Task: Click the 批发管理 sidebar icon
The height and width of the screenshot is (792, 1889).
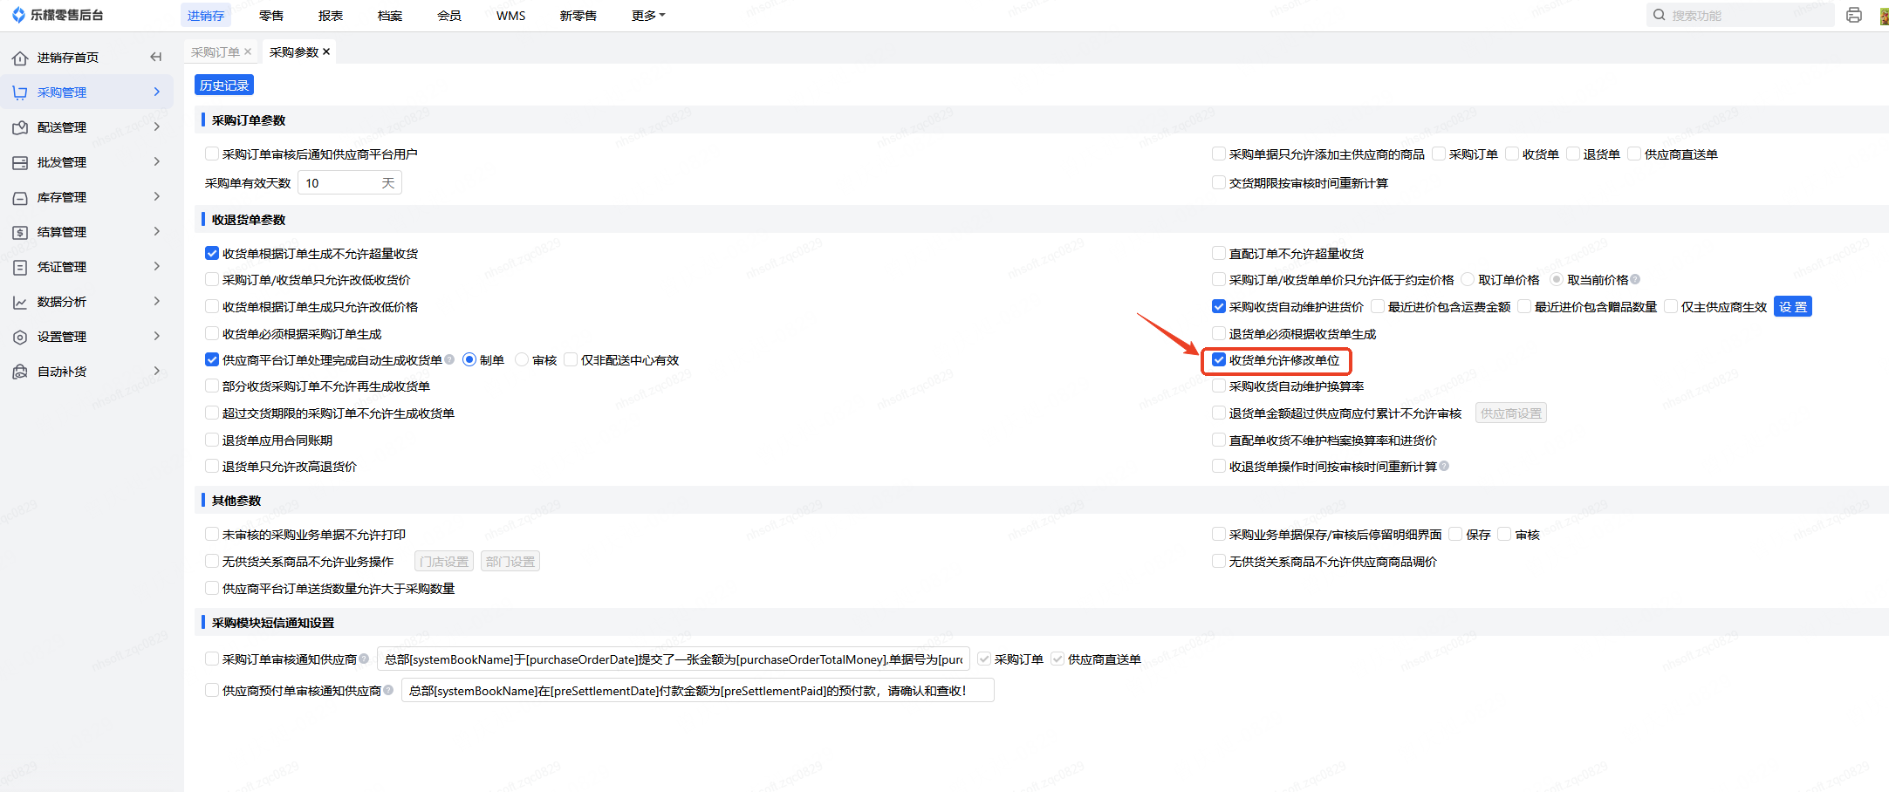Action: [x=20, y=162]
